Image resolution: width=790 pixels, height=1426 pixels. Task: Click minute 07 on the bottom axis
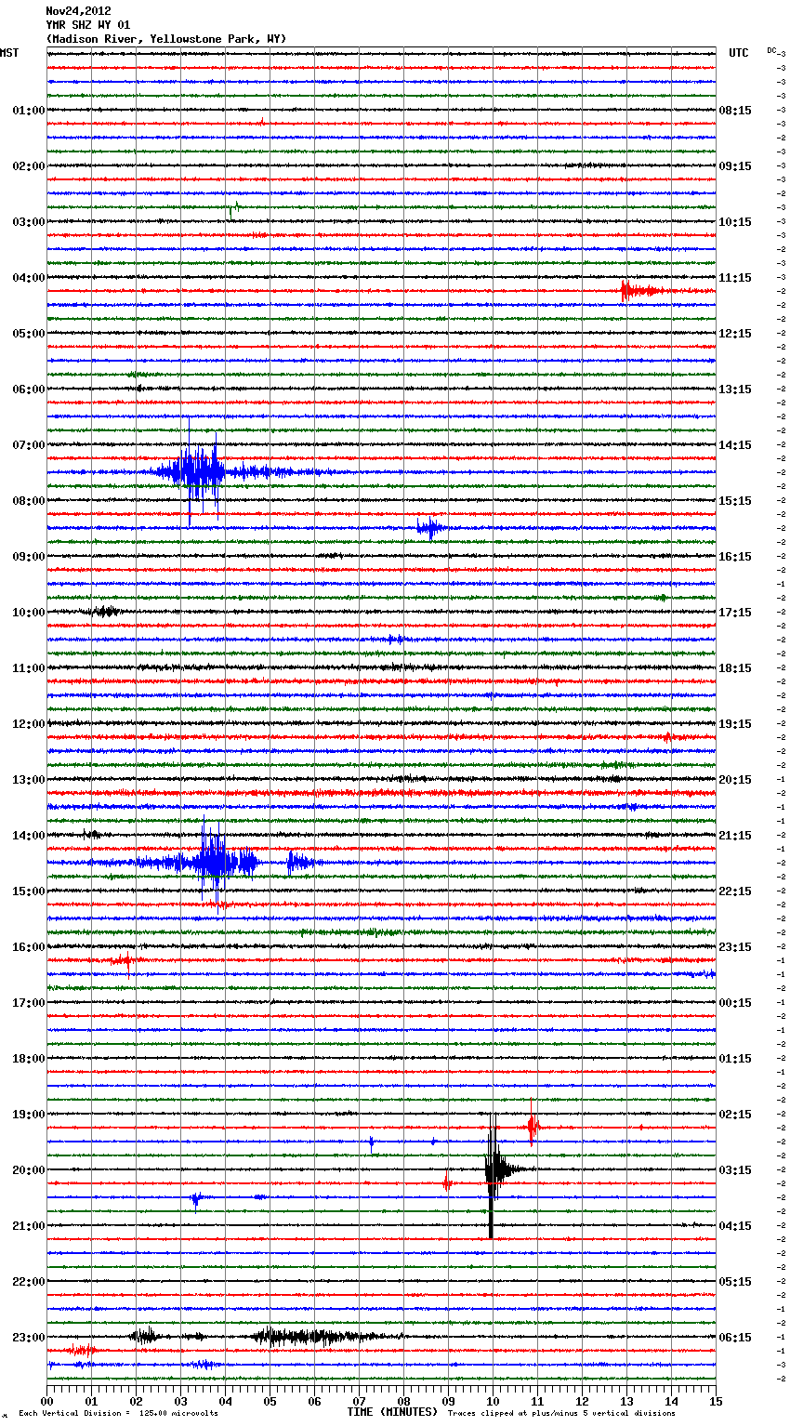pos(359,1401)
